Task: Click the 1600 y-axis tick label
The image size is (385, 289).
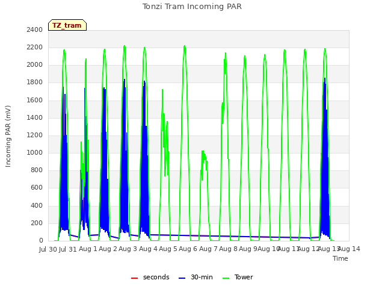Action: [35, 101]
